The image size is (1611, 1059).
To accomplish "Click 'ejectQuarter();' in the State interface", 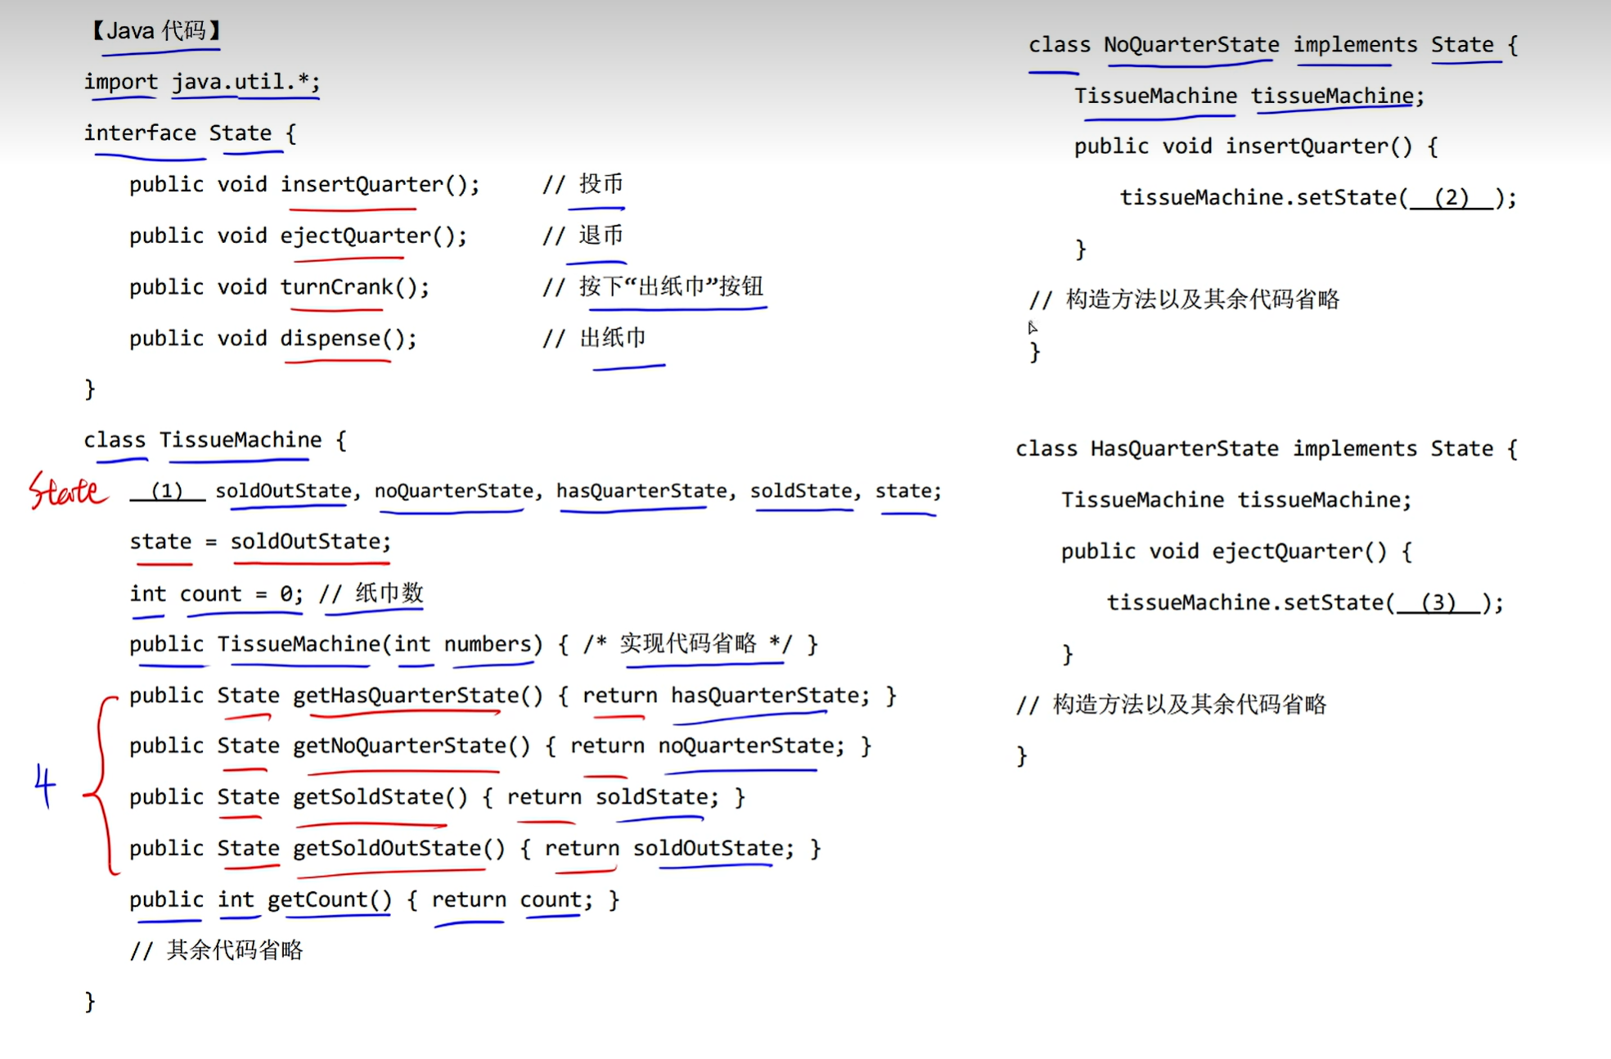I will pos(374,236).
